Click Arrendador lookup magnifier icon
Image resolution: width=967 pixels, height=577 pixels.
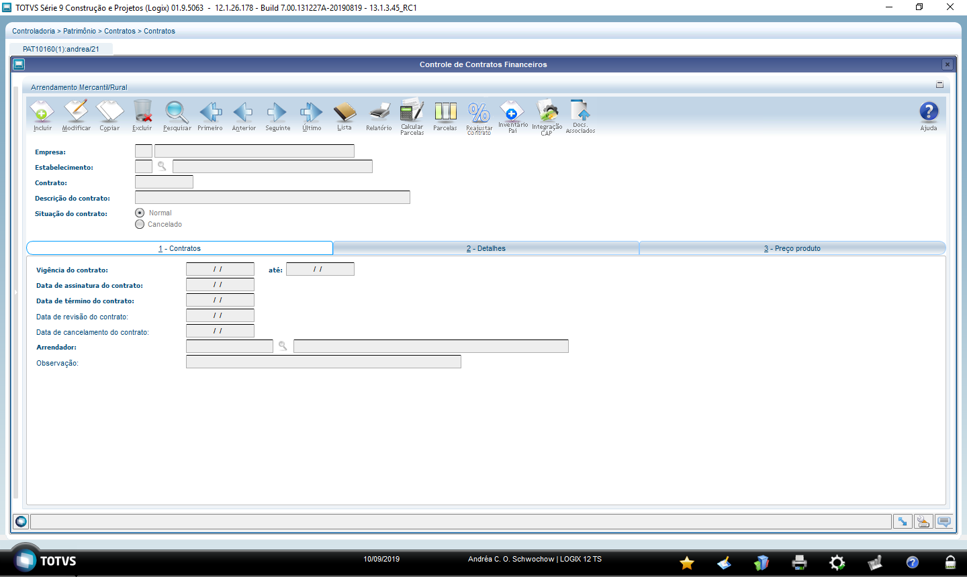click(x=283, y=346)
